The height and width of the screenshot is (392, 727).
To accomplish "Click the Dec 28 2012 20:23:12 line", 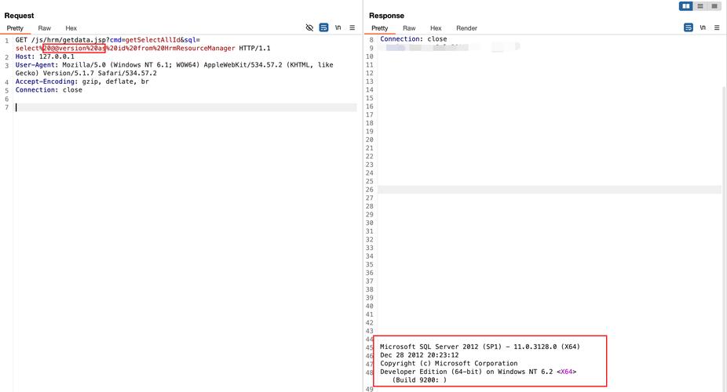I will (x=419, y=355).
